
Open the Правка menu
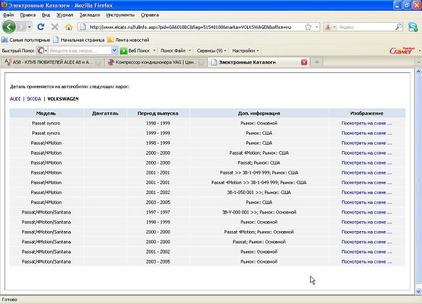coord(28,15)
